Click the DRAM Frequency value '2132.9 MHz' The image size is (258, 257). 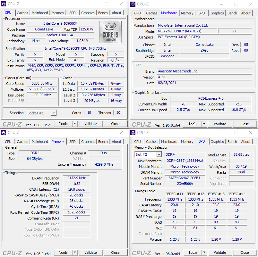(x=76, y=178)
